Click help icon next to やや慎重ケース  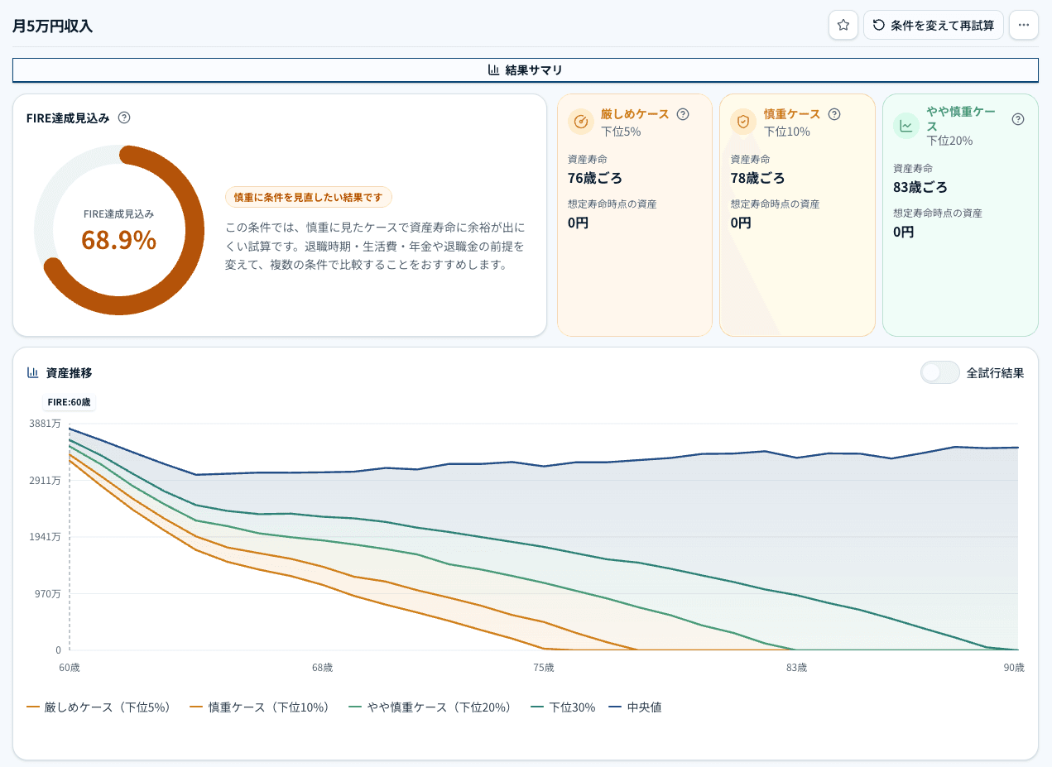tap(1018, 119)
